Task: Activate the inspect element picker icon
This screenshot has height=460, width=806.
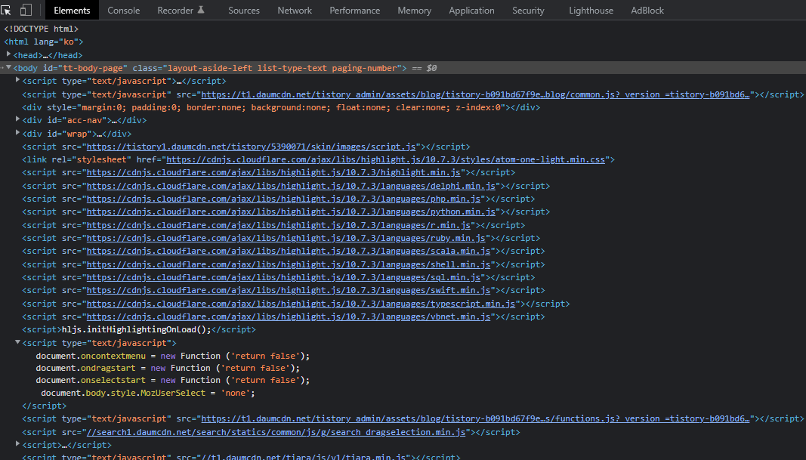Action: [6, 10]
